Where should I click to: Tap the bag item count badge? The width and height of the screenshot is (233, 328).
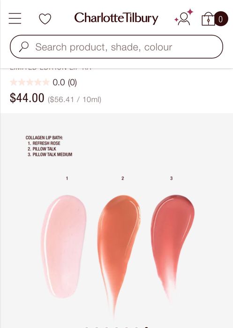click(221, 19)
